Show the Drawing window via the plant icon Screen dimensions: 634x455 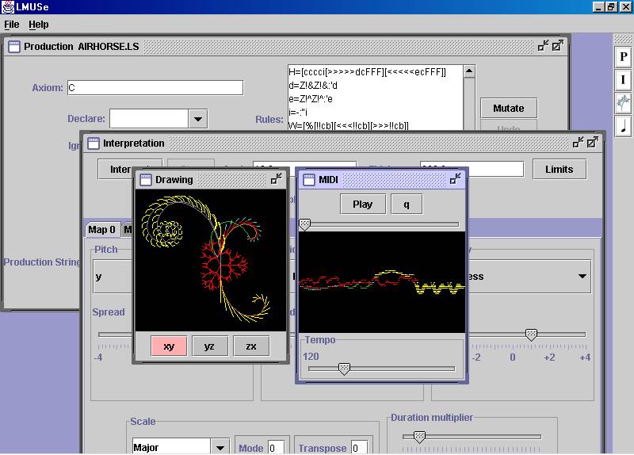click(x=623, y=103)
